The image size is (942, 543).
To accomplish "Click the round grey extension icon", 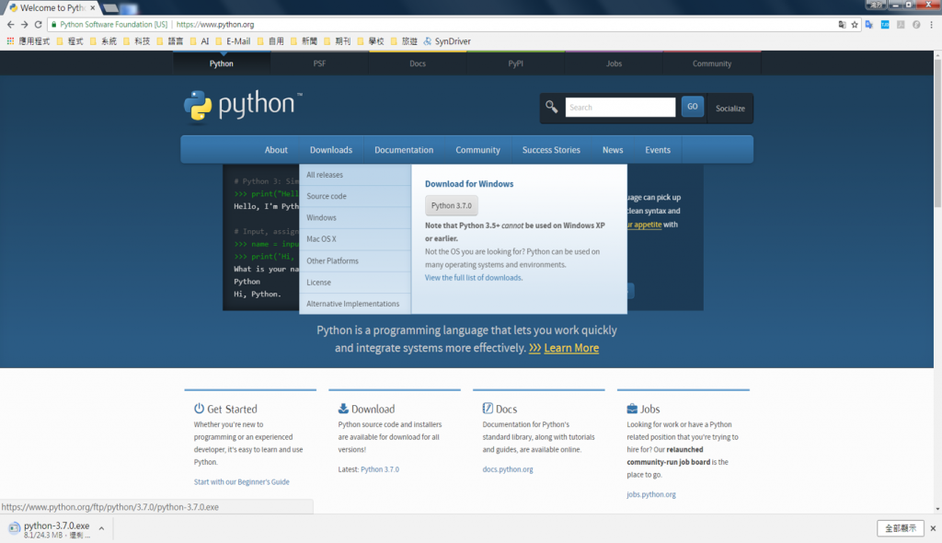I will pos(916,25).
